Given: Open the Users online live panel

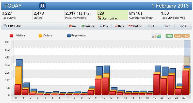Looking at the screenshot, I should 112,15.
